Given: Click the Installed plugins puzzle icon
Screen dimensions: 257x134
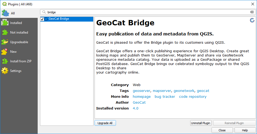Looking at the screenshot, I should [x=5, y=23].
